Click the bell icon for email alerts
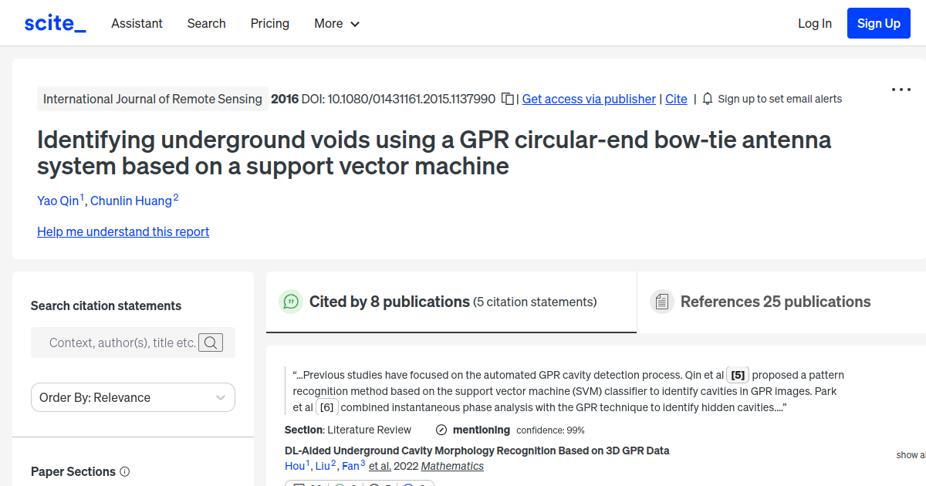 tap(707, 99)
